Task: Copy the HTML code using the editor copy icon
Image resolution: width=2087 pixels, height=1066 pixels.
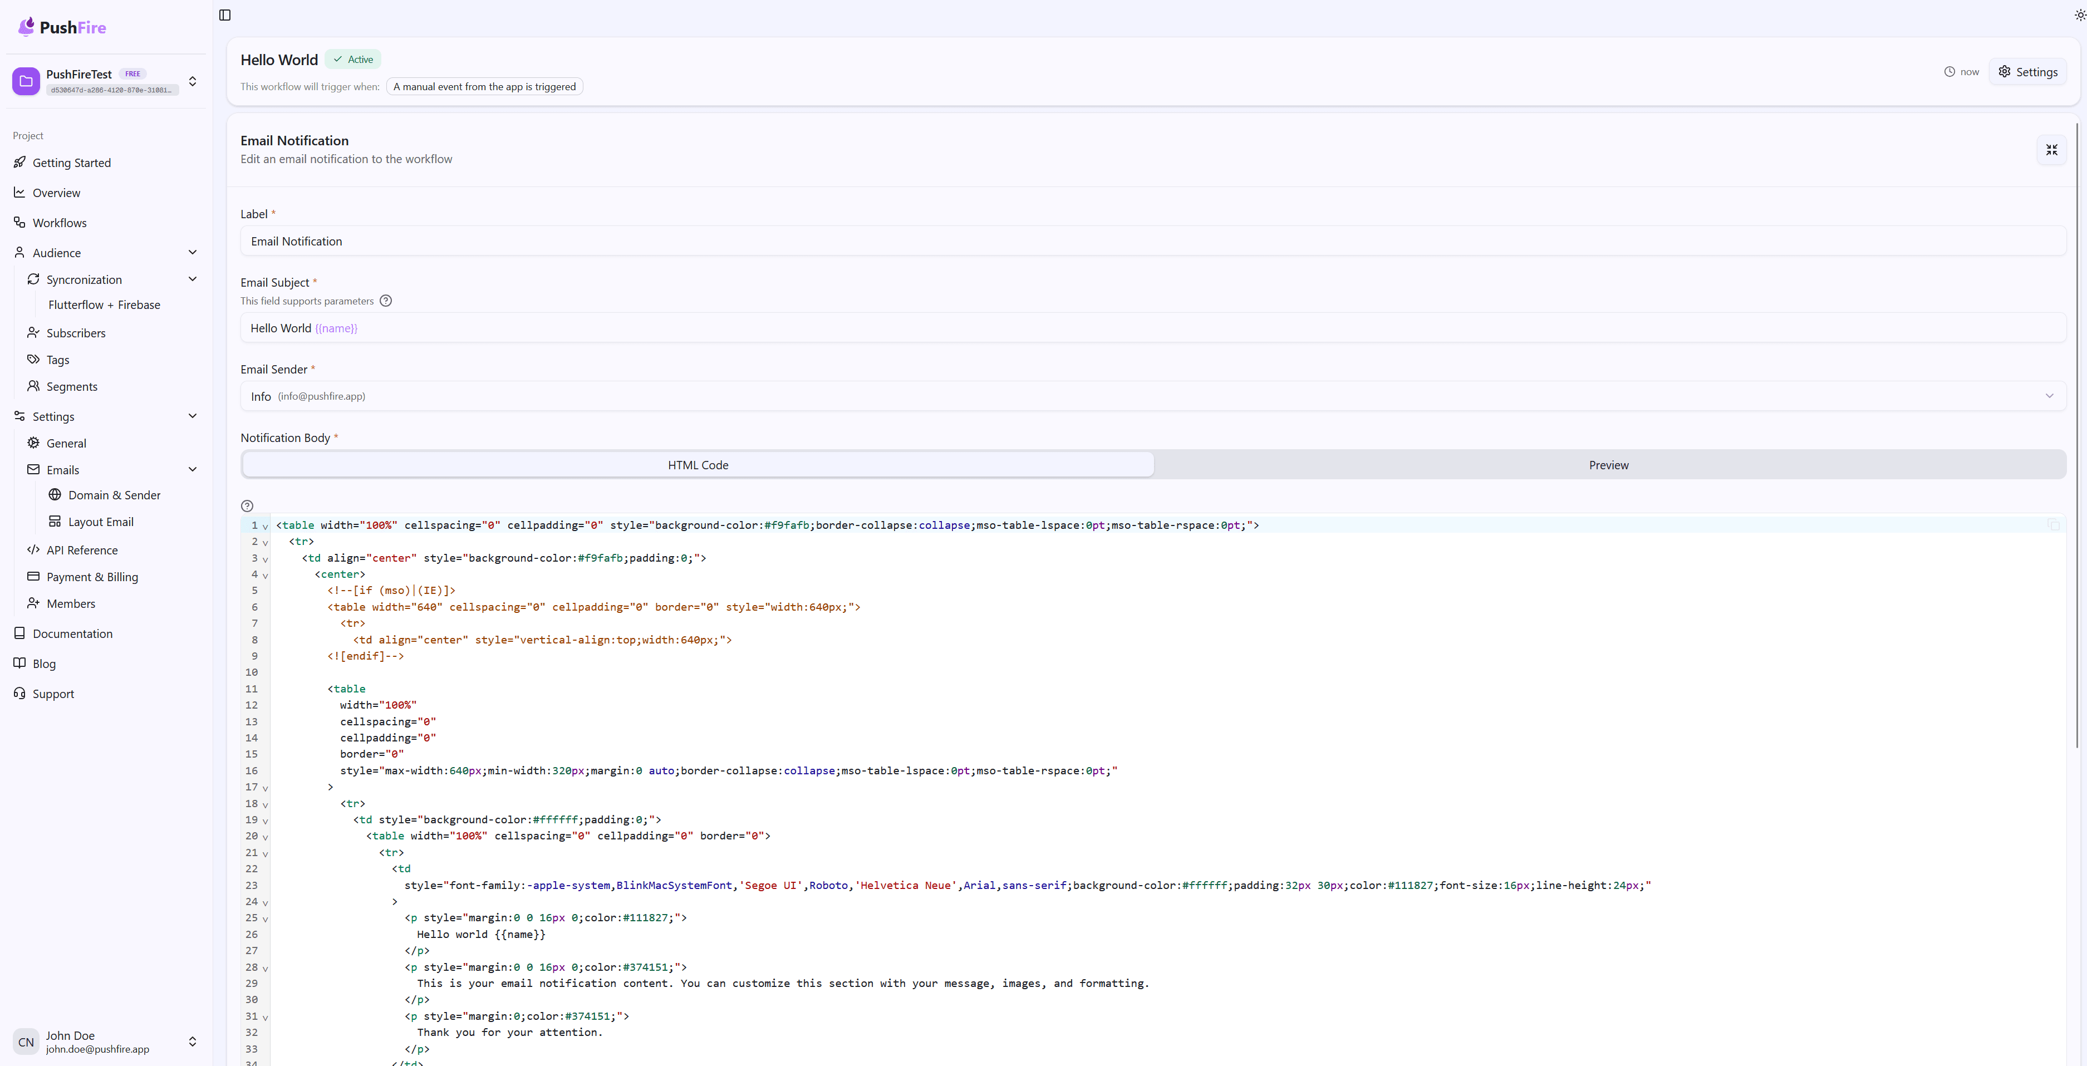Action: pyautogui.click(x=2054, y=525)
